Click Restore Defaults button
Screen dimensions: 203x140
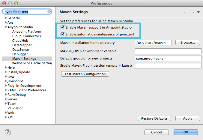coord(154,118)
